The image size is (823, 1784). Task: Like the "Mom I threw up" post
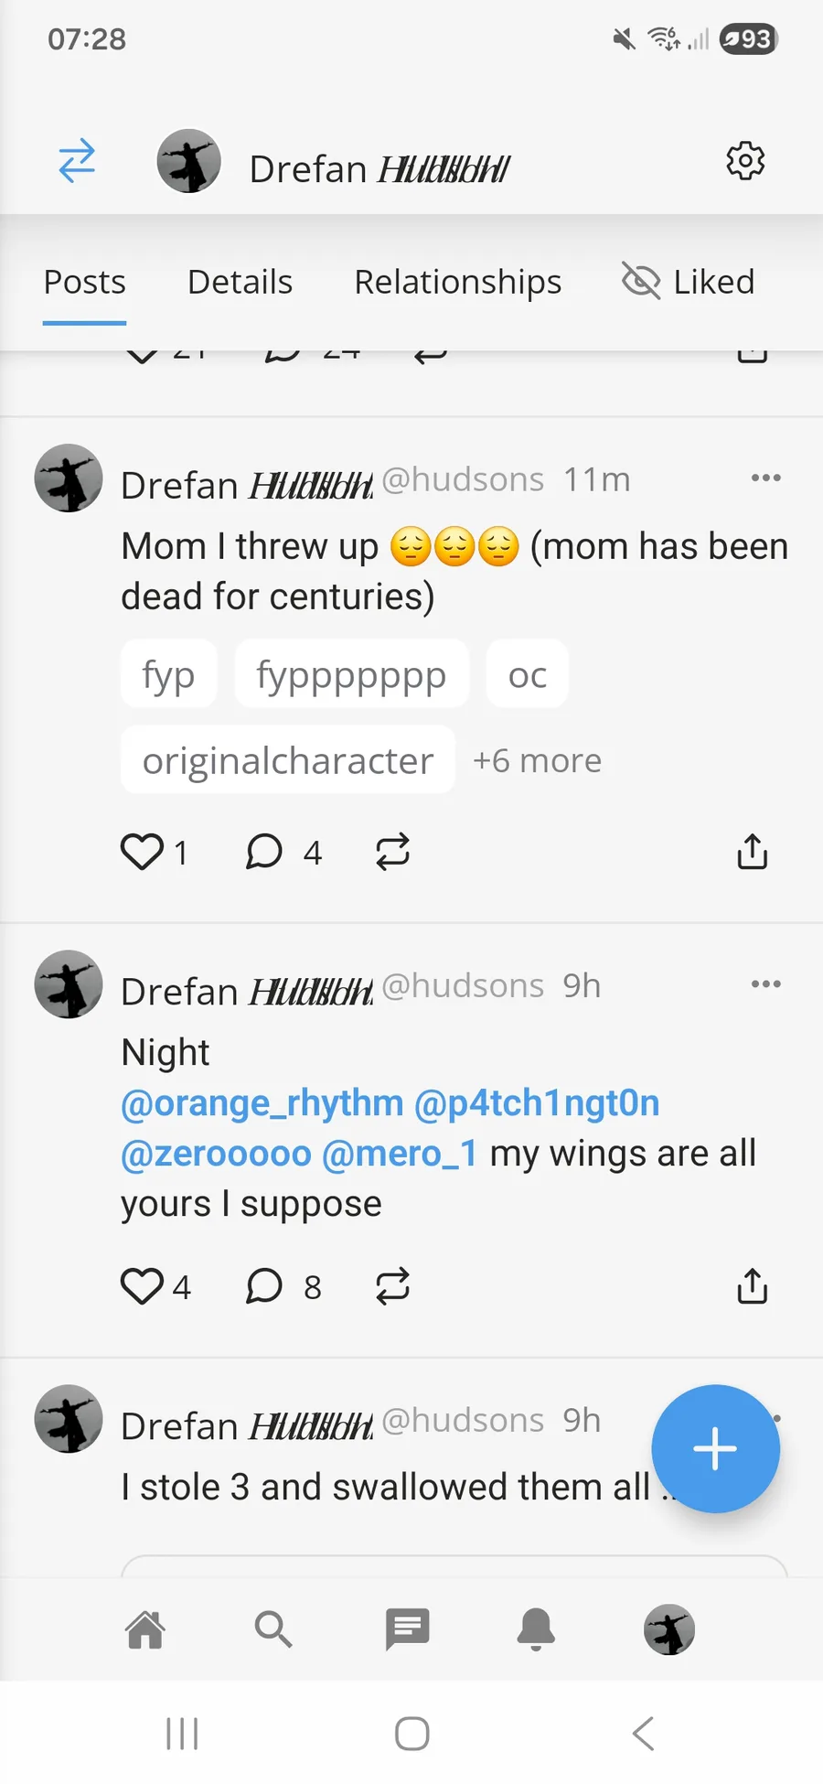tap(142, 852)
